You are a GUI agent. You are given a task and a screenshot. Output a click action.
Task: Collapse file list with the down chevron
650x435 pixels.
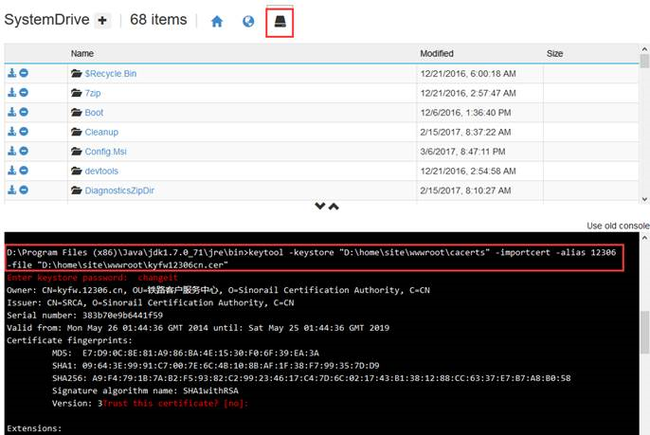tap(320, 207)
